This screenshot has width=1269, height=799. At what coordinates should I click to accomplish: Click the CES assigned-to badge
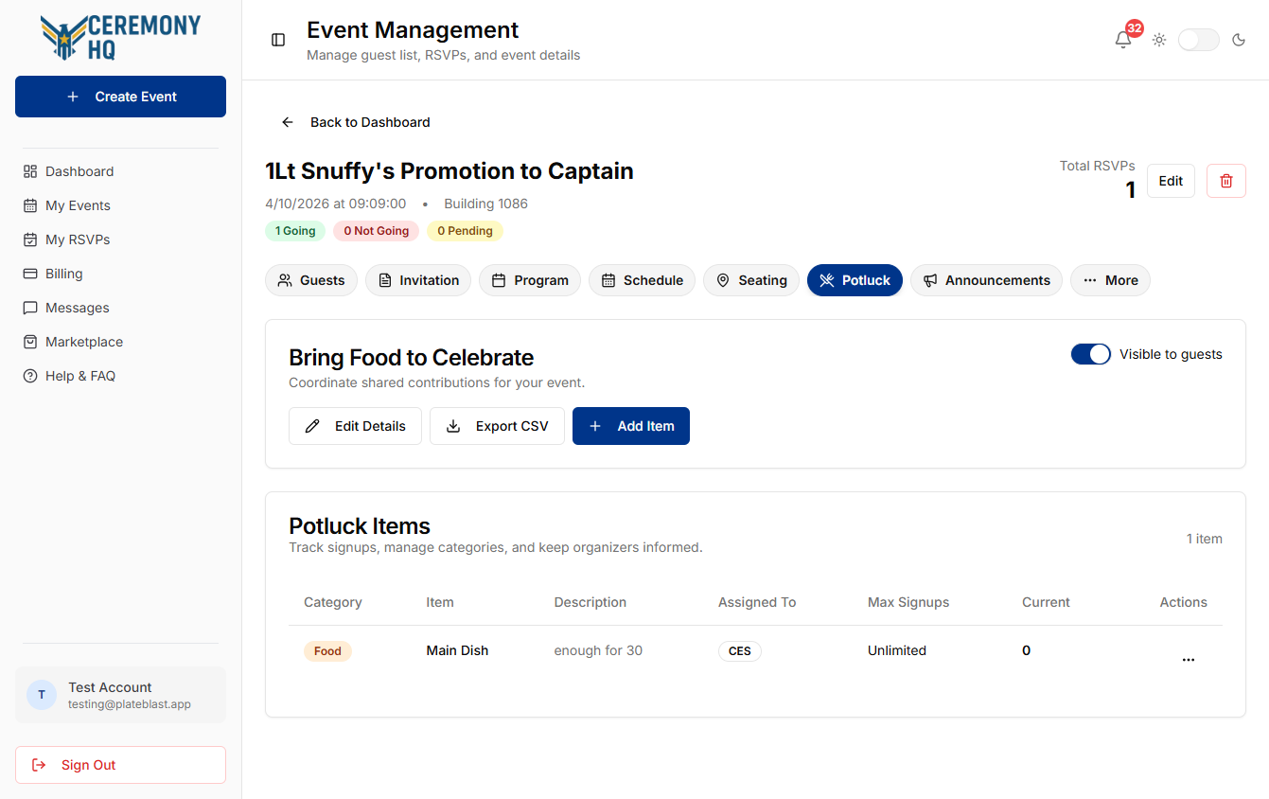[x=740, y=651]
